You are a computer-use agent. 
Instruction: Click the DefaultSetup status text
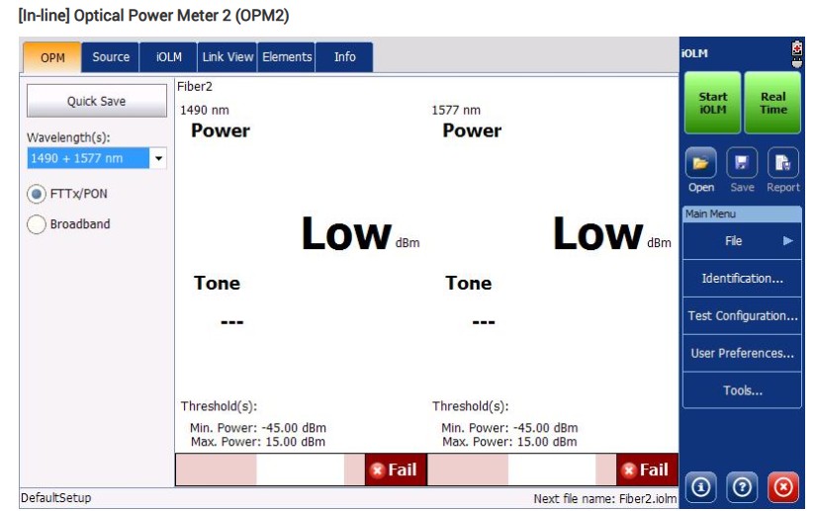[x=55, y=498]
